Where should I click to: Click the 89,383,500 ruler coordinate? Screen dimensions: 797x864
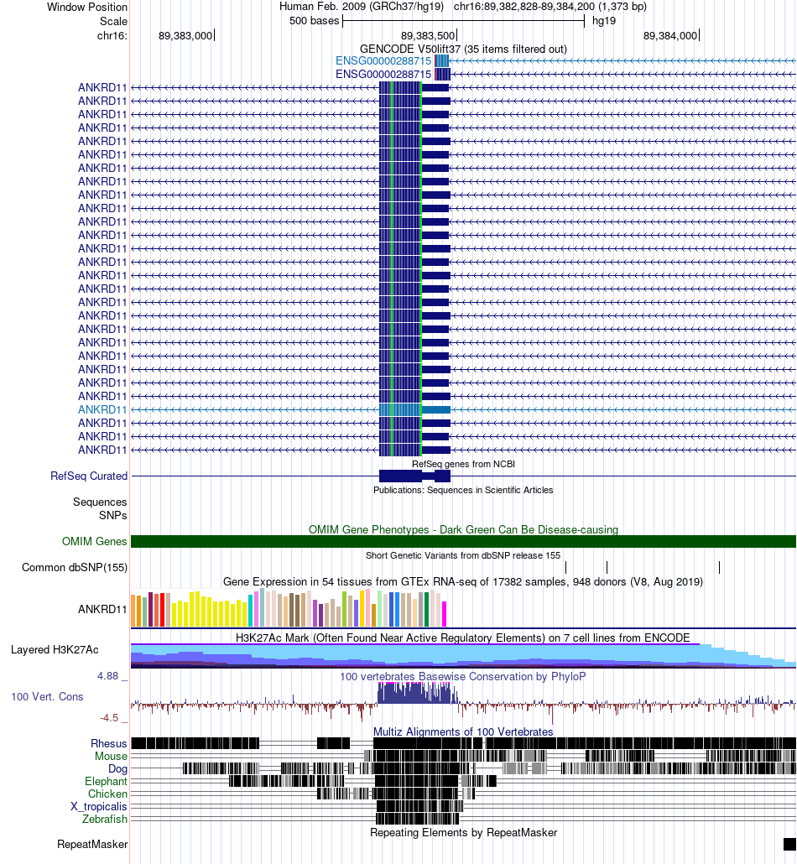(x=428, y=36)
